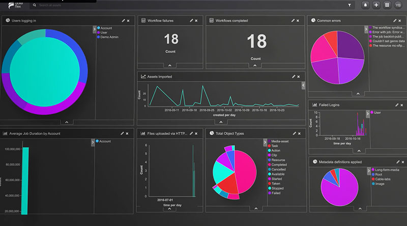Close the Files uploaded via HTTP widget
This screenshot has height=226, width=407.
point(196,133)
